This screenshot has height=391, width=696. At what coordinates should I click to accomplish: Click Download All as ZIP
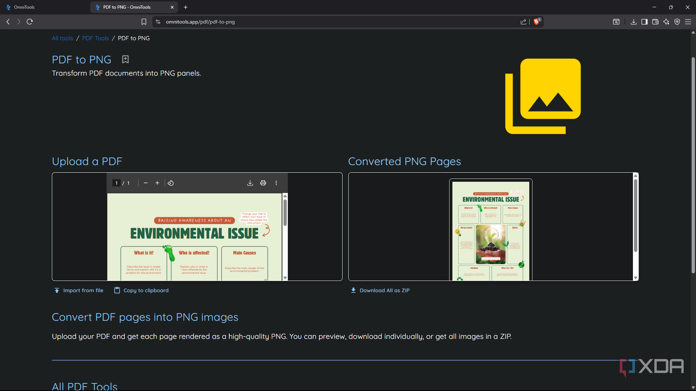click(x=380, y=290)
